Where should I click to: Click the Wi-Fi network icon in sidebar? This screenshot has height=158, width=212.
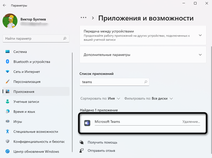click(7, 72)
